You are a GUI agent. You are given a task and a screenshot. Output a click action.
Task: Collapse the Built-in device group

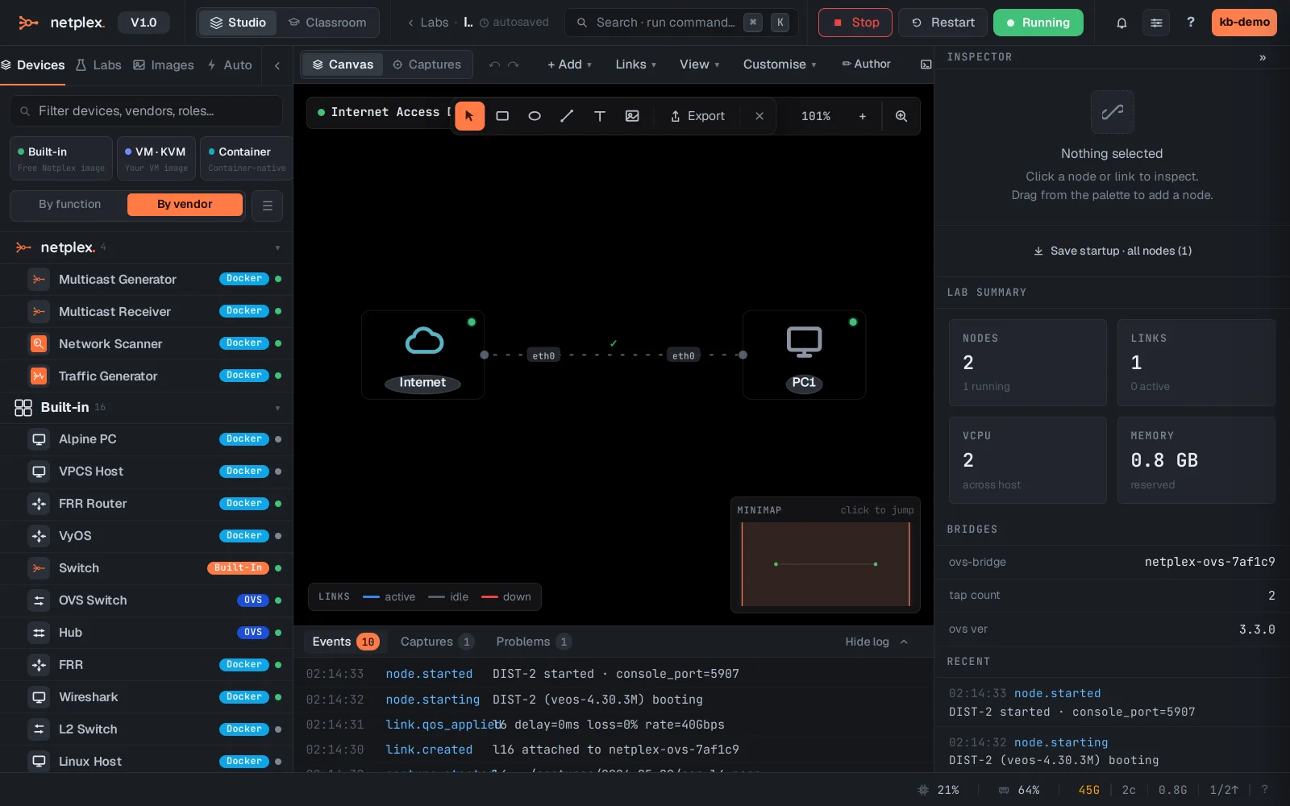(x=277, y=408)
